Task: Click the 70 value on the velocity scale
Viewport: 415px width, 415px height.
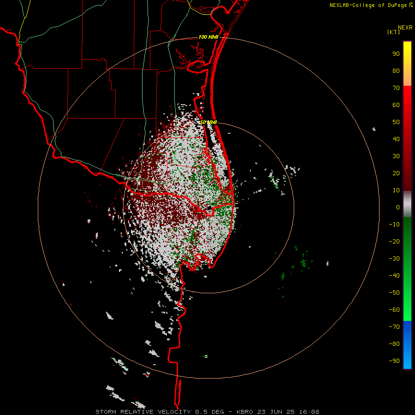Action: pos(396,88)
